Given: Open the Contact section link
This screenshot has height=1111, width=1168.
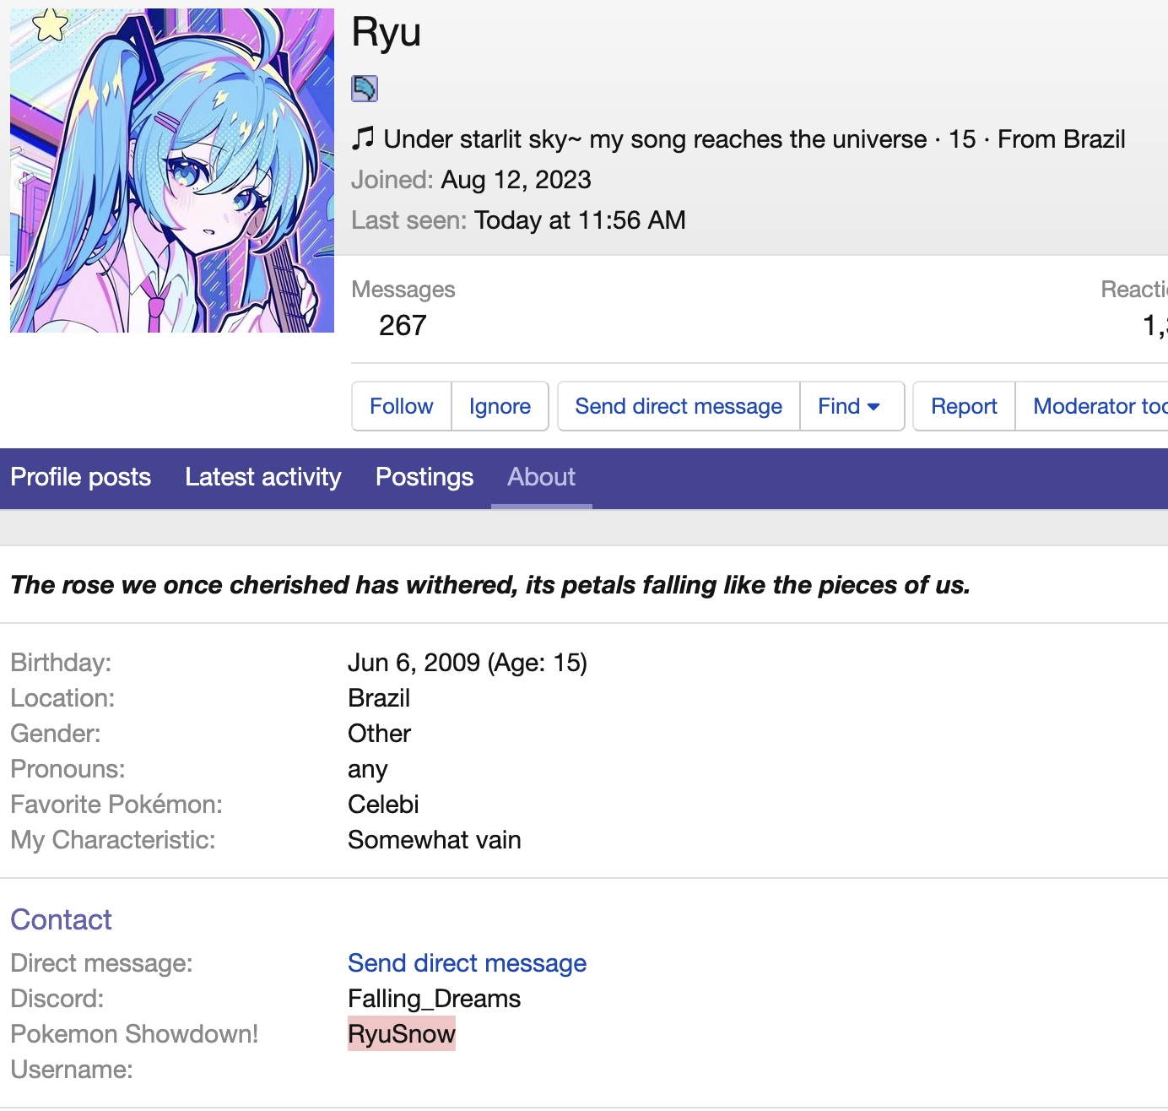Looking at the screenshot, I should click(61, 920).
